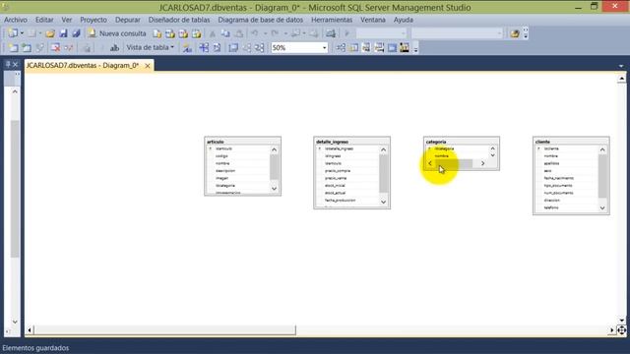Click the second icon right of zoom box
Screen dimensions: 630x354
353,48
